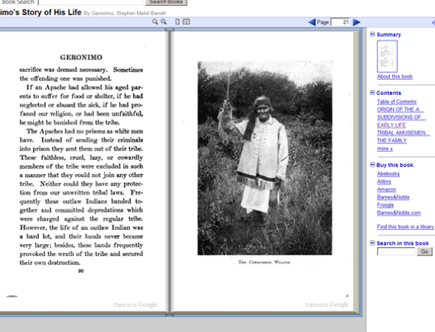Click the Search Books button

pyautogui.click(x=166, y=2)
